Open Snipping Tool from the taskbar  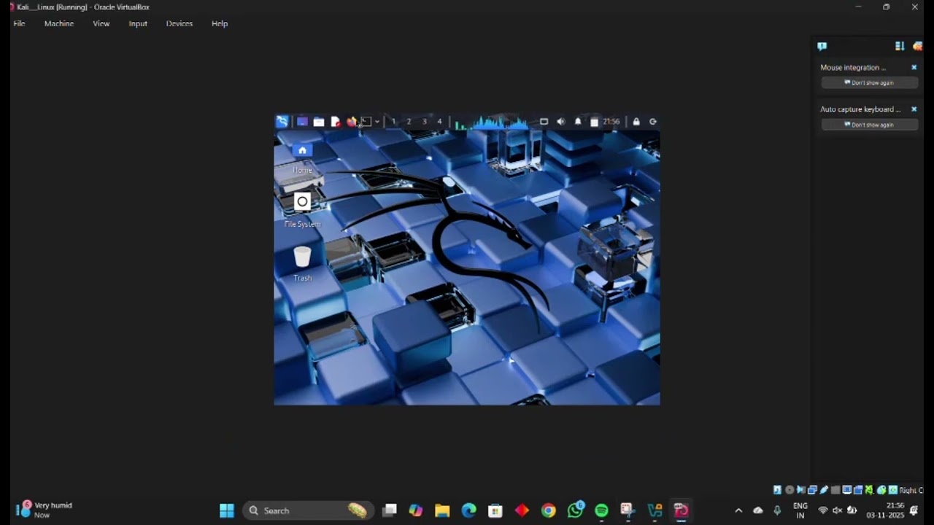(x=628, y=510)
